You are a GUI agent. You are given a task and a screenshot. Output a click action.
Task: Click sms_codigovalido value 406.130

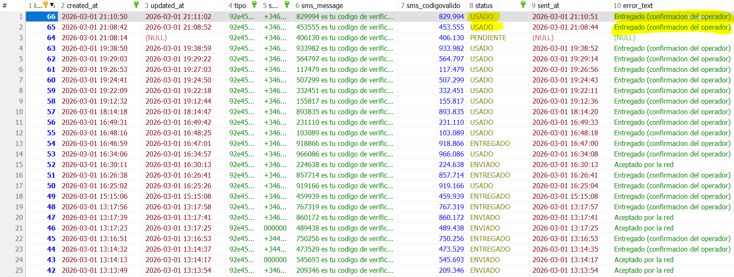pyautogui.click(x=451, y=38)
